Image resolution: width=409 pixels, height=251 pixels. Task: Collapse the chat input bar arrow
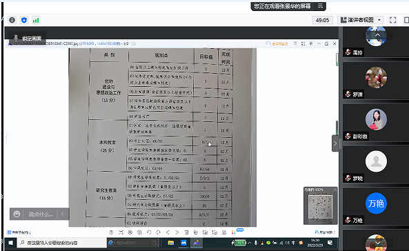coord(62,214)
